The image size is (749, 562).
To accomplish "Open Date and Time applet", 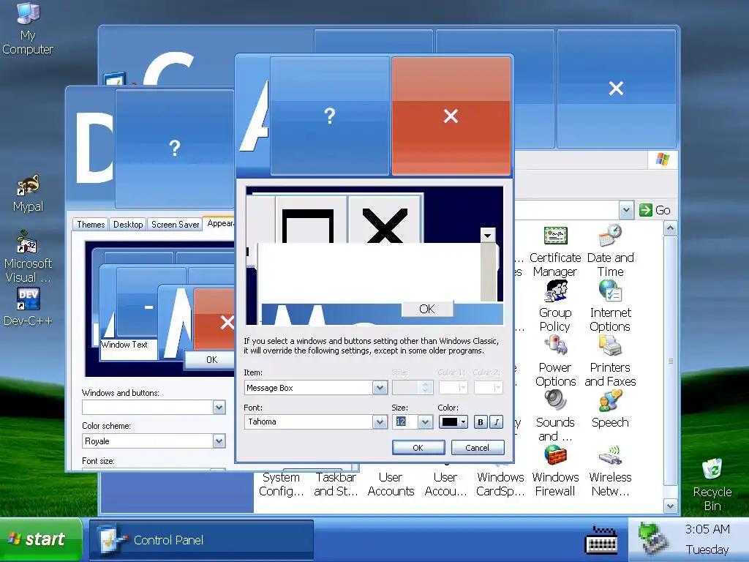I will click(610, 252).
